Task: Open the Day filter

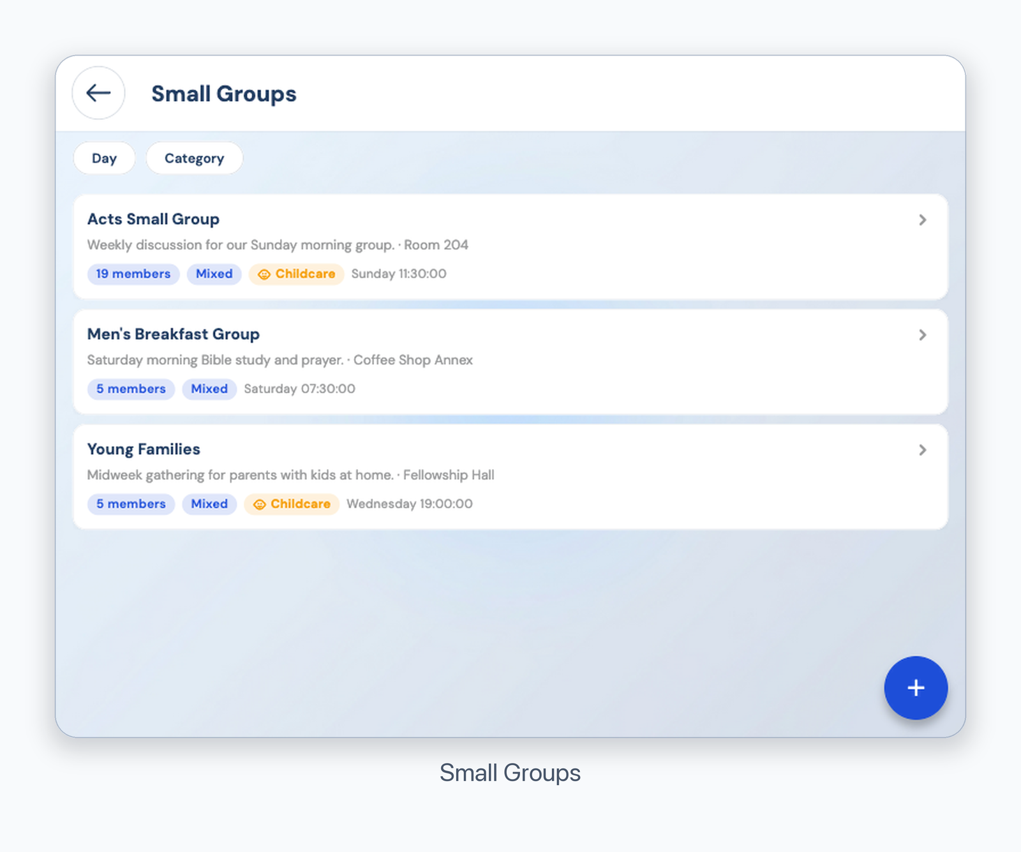Action: [104, 158]
